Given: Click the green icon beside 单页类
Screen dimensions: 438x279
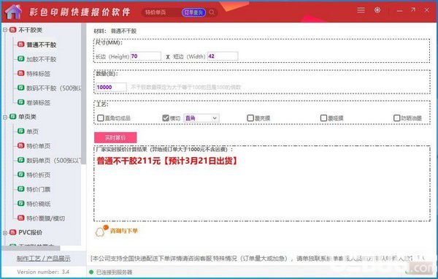Looking at the screenshot, I should 13,116.
